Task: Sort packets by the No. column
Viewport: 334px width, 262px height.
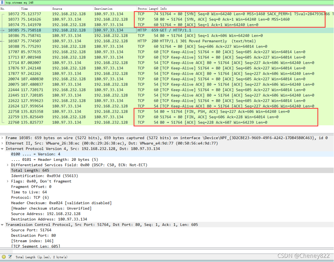Action: 10,9
